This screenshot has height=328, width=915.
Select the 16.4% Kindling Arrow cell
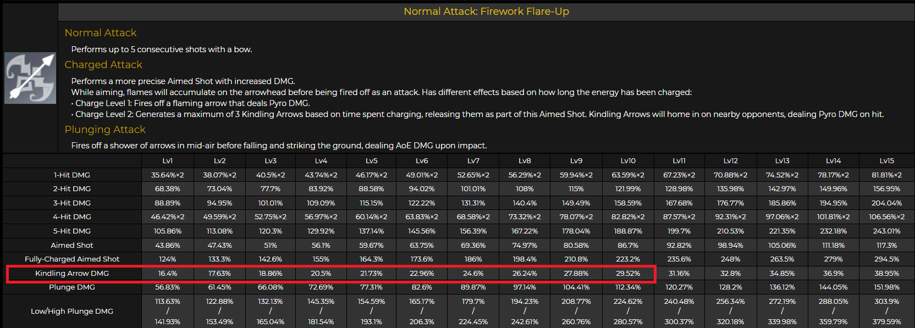(168, 273)
